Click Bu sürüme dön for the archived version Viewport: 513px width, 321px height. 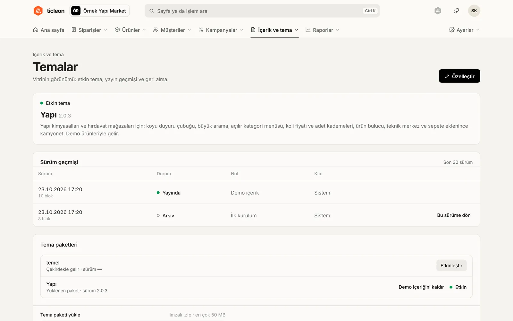(454, 215)
